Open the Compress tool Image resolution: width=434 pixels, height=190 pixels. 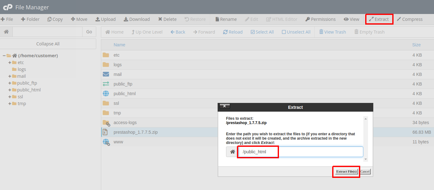409,19
